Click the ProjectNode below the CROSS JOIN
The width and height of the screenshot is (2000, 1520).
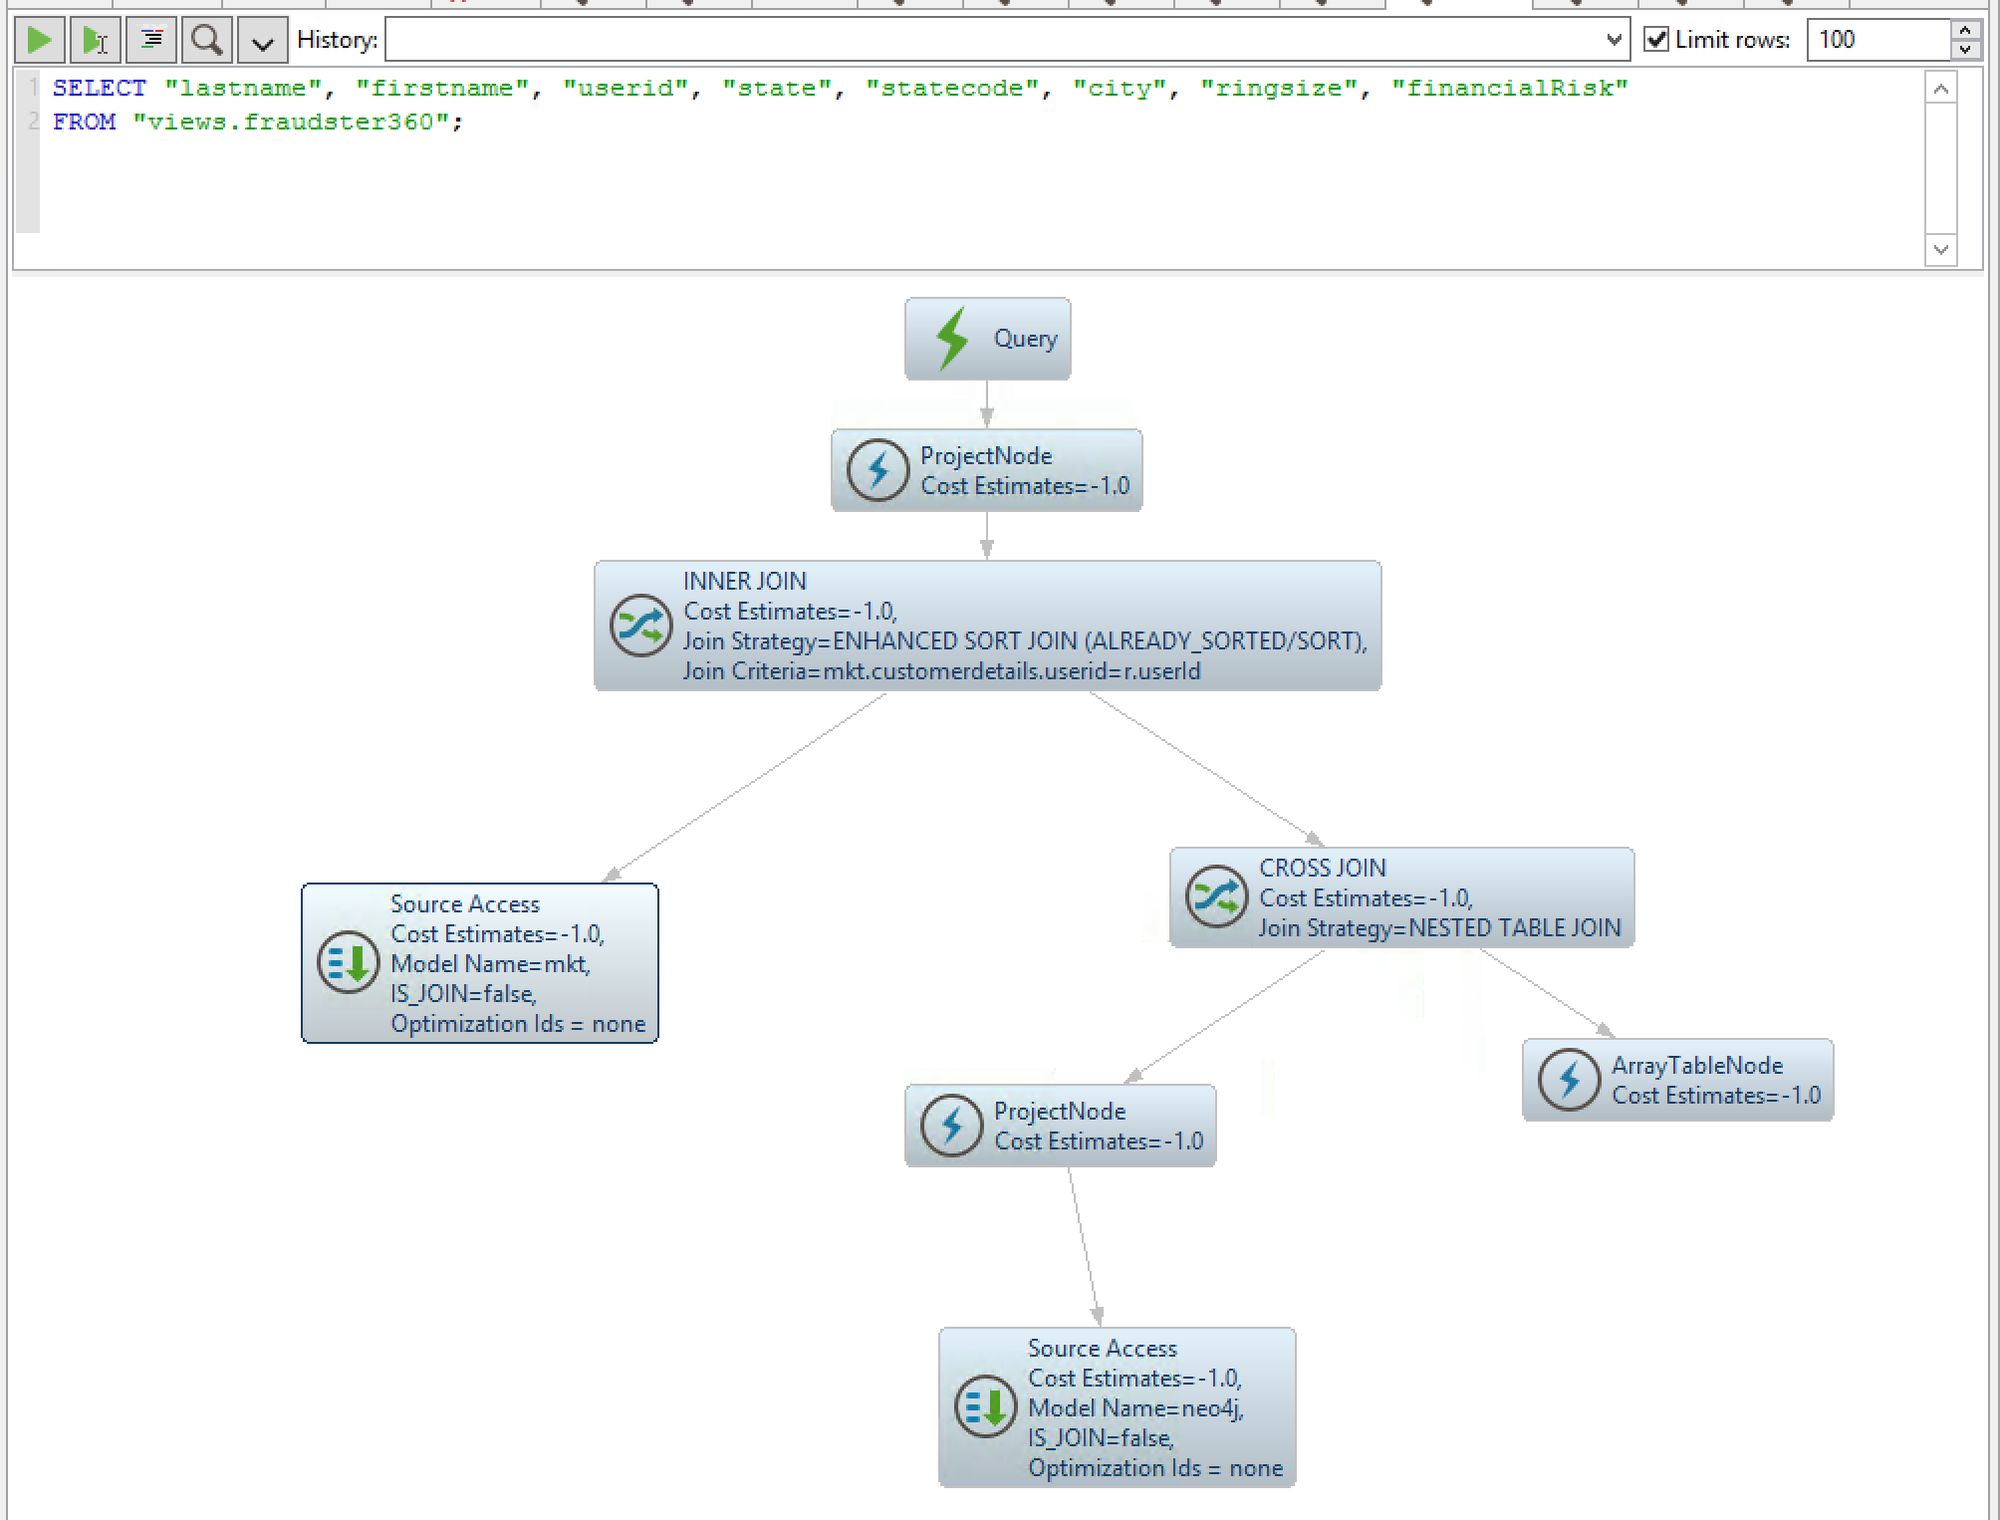1060,1126
